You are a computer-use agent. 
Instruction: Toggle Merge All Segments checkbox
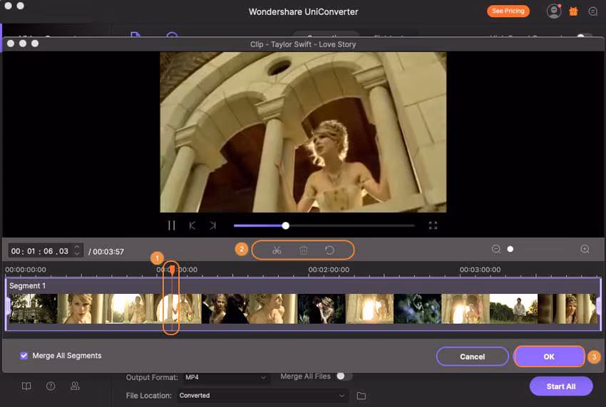coord(24,356)
